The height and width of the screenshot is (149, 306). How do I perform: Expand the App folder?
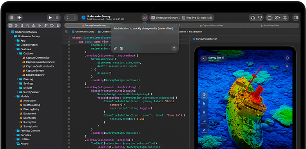tap(15, 40)
